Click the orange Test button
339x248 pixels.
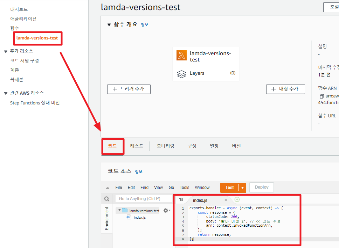coord(230,188)
